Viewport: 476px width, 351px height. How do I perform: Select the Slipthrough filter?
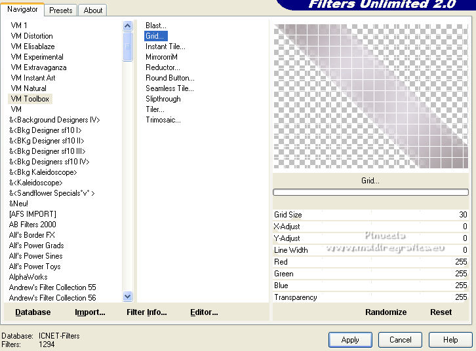163,99
